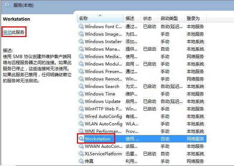Click gear icon beside 传真 service

point(81,161)
